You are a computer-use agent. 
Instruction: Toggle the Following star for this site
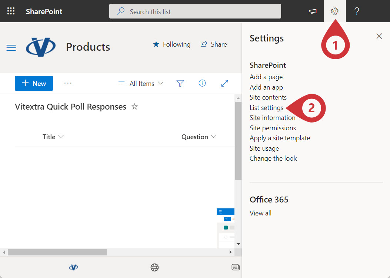click(x=171, y=44)
